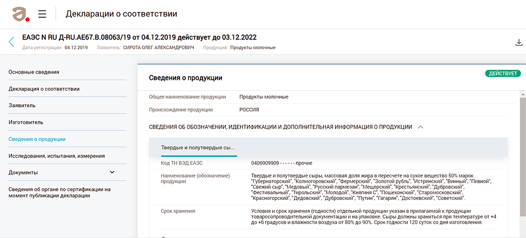The height and width of the screenshot is (238, 526).
Task: Open Основные сведения section
Action: coord(34,72)
